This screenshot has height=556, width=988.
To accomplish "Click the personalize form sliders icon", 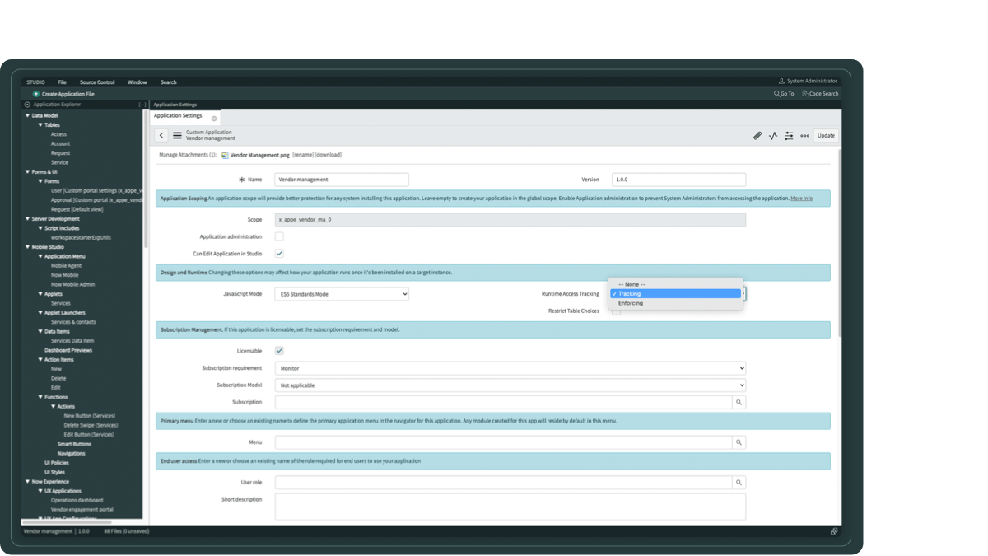I will (789, 136).
